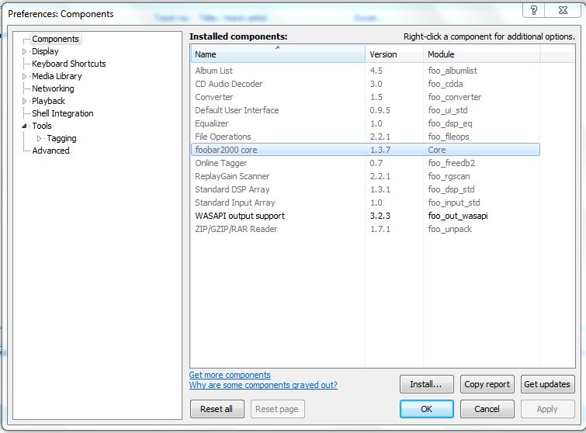This screenshot has width=586, height=433.
Task: Click the foo_out_wasapi module cell
Action: 458,216
